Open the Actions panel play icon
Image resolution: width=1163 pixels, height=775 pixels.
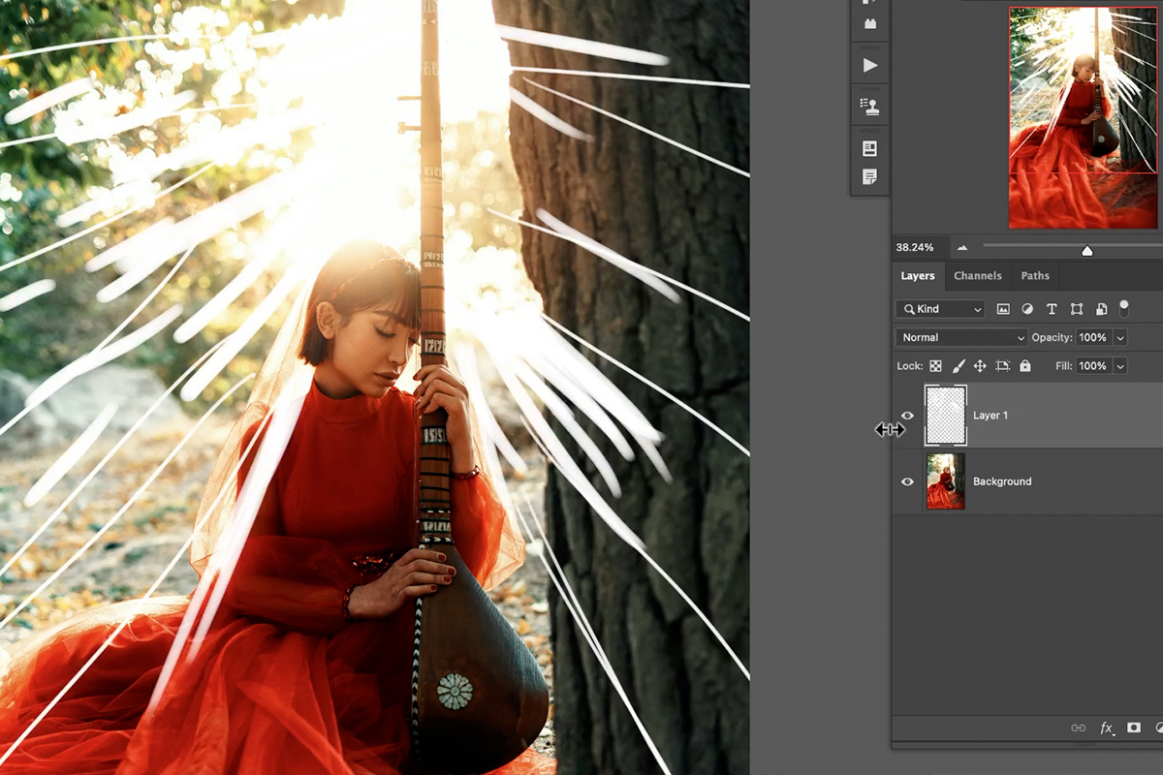click(868, 64)
